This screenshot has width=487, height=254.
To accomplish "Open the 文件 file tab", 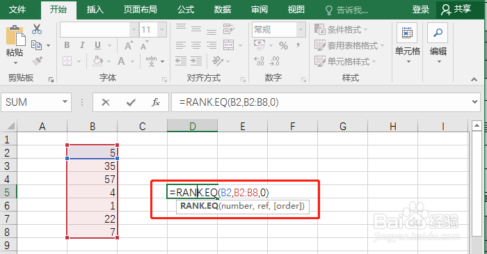I will 17,10.
